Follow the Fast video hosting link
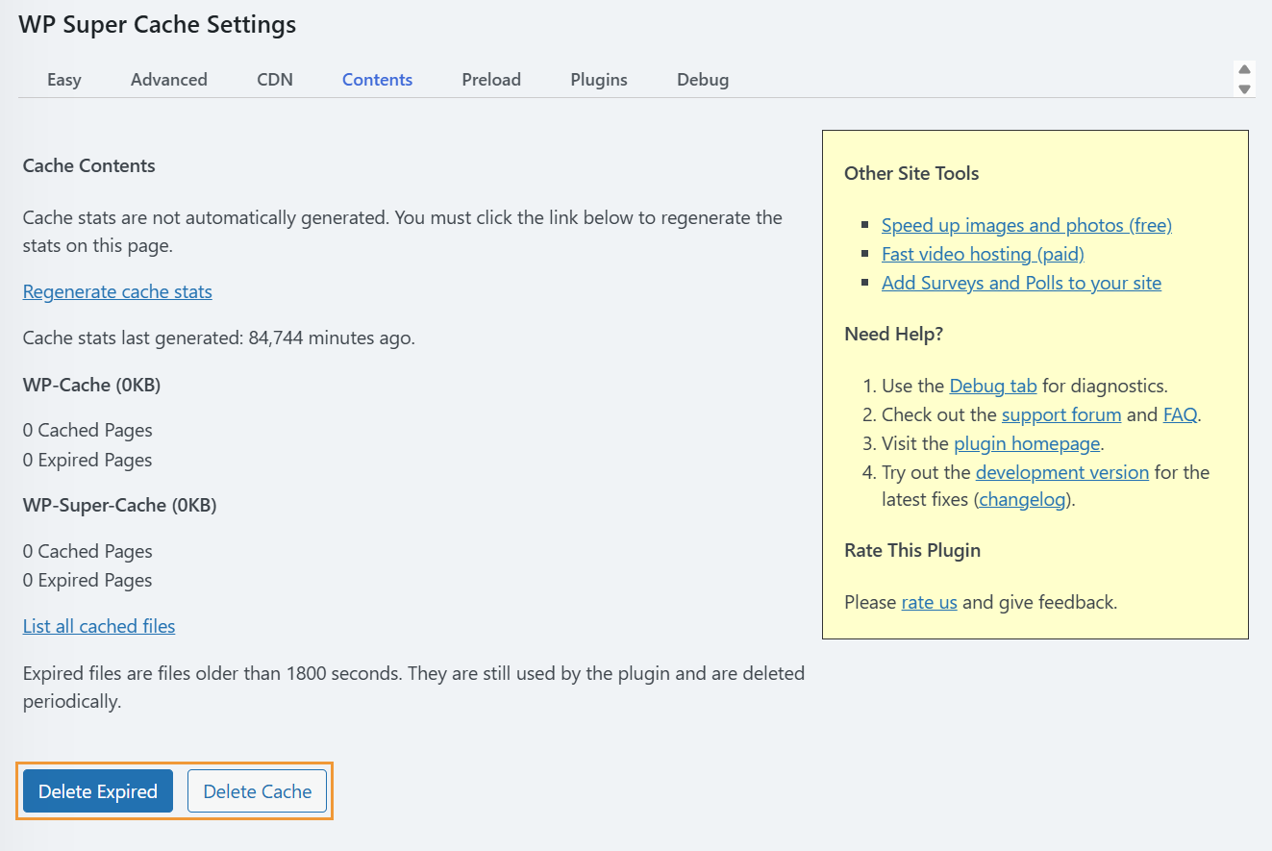The image size is (1272, 851). pos(983,254)
